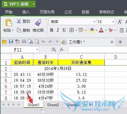Redo the last action
The height and width of the screenshot is (114, 127).
(x=50, y=42)
